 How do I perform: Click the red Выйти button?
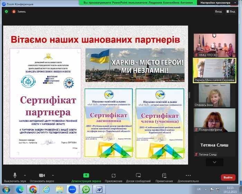(228, 177)
